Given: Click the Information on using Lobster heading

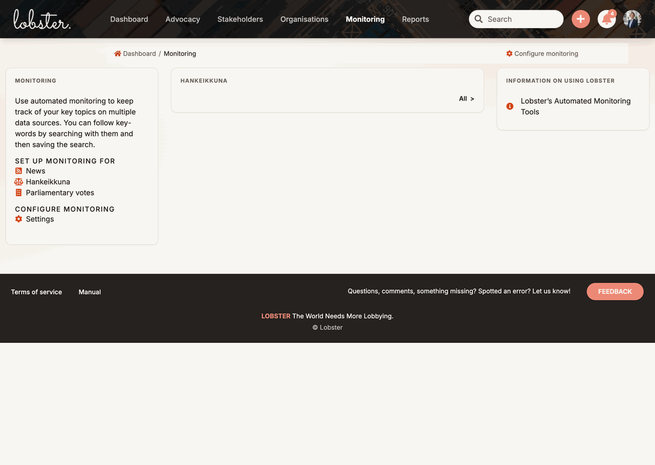Looking at the screenshot, I should (560, 81).
